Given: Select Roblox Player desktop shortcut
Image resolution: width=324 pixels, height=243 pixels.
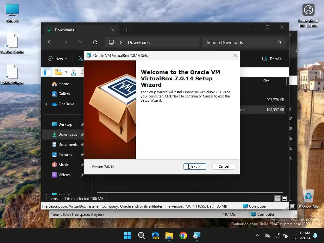Looking at the screenshot, I should [x=12, y=75].
